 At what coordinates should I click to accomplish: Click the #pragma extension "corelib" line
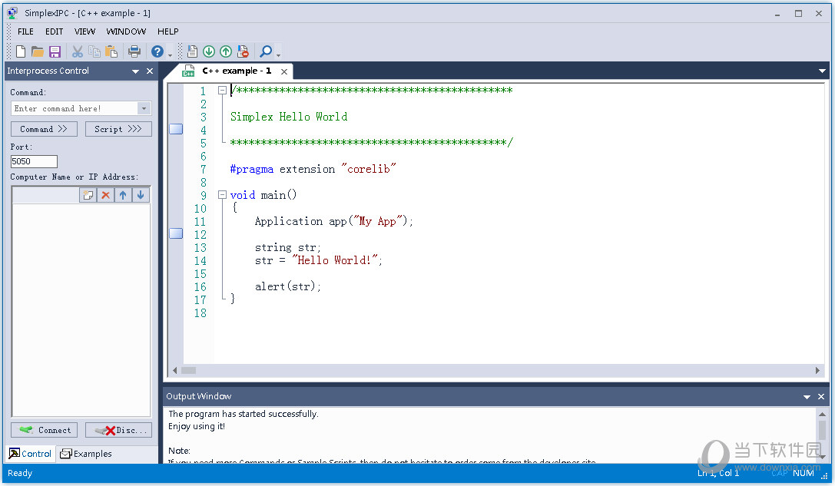[x=313, y=169]
